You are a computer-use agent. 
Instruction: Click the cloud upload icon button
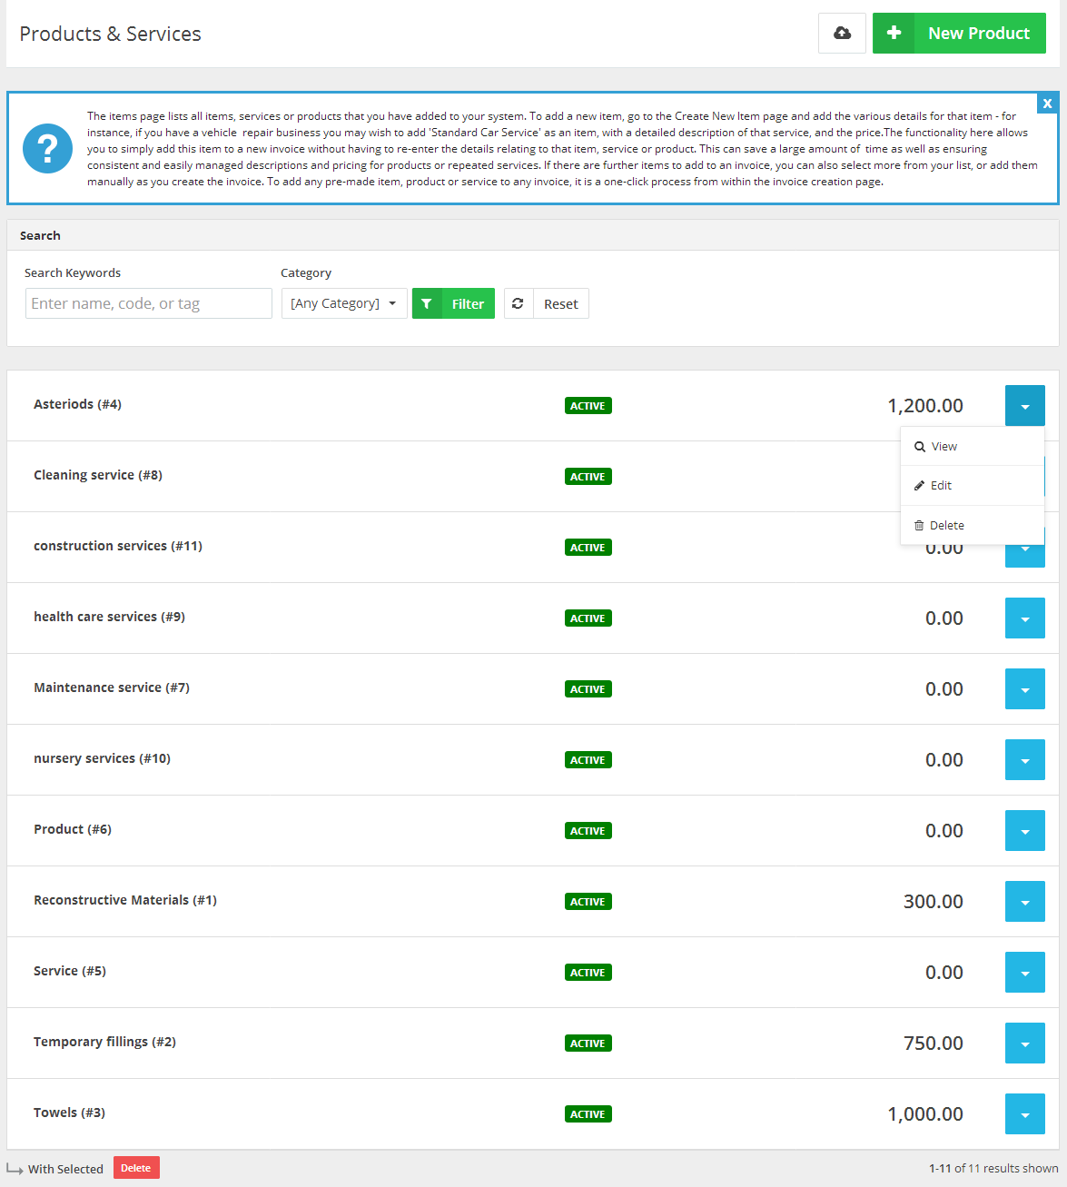point(842,34)
